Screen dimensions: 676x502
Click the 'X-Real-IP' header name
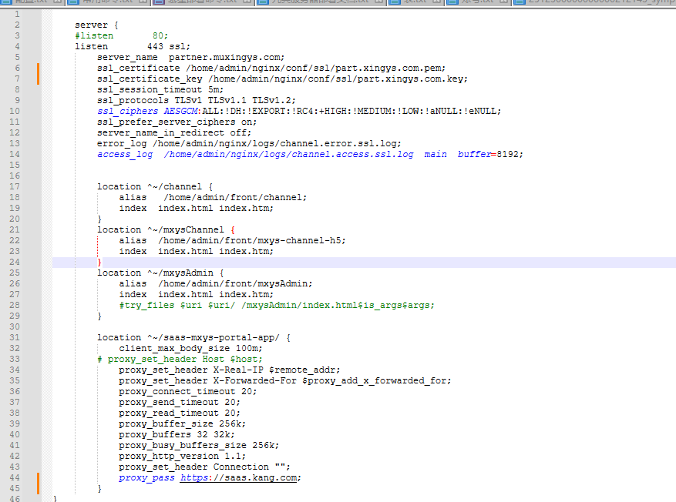(x=238, y=370)
